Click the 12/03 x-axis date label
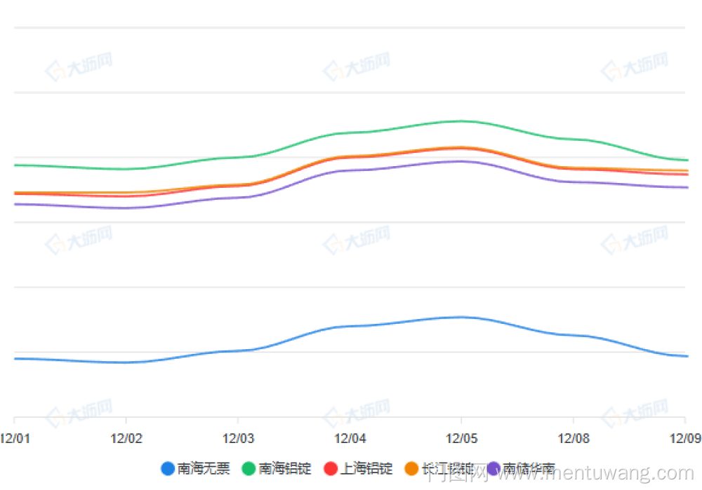702x490 pixels. click(x=238, y=439)
